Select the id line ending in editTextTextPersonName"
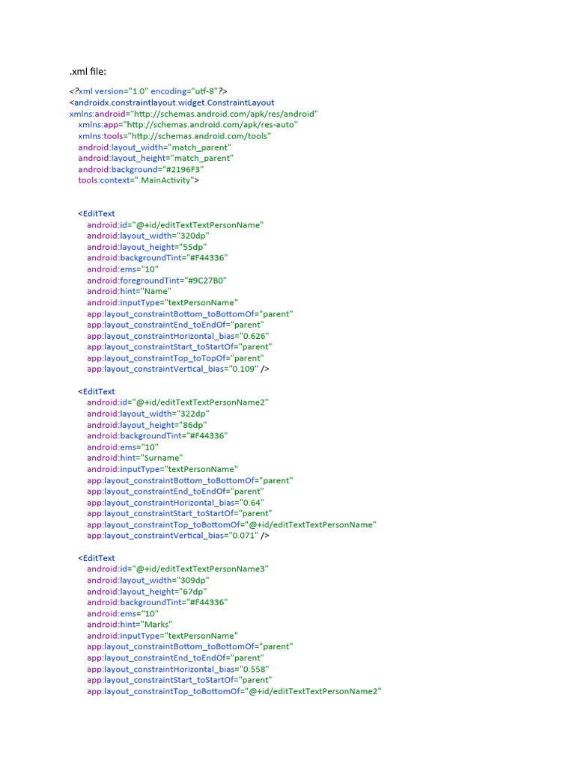The height and width of the screenshot is (766, 575). tap(175, 225)
